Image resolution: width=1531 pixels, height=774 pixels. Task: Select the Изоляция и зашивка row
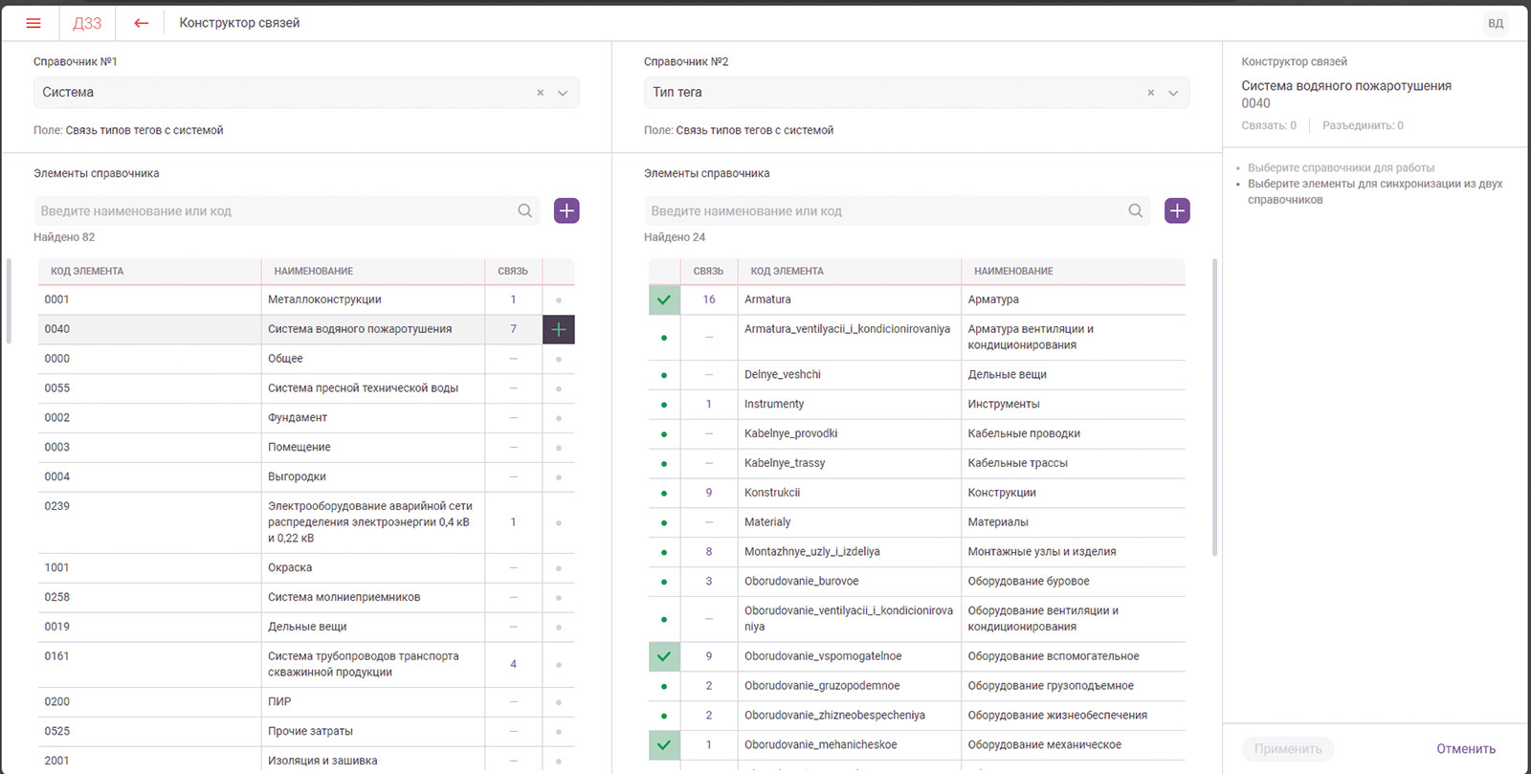pos(306,761)
